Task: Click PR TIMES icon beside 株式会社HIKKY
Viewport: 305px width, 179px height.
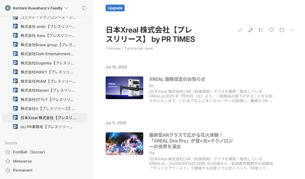Action: click(15, 72)
